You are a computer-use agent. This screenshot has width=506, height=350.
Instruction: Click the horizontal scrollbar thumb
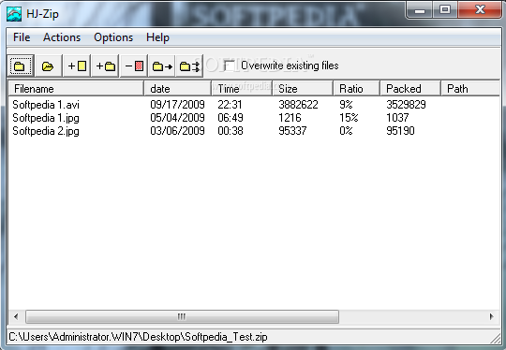pos(183,317)
